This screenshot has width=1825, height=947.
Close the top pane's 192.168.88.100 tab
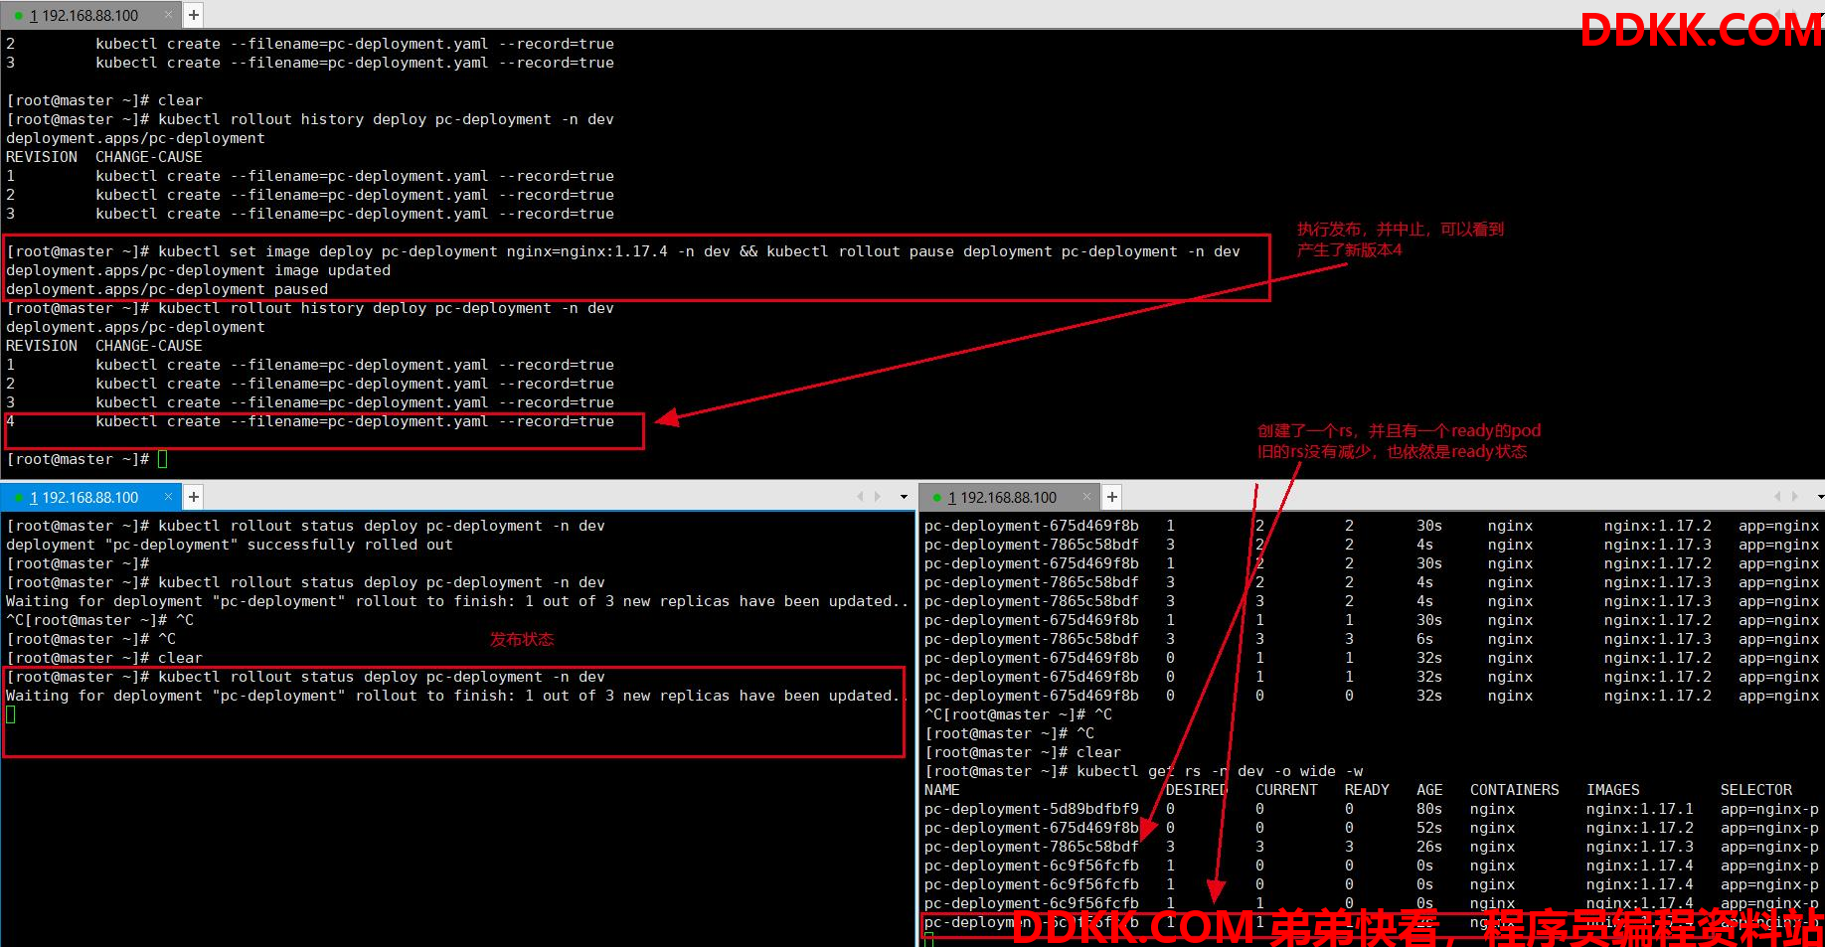[x=168, y=15]
